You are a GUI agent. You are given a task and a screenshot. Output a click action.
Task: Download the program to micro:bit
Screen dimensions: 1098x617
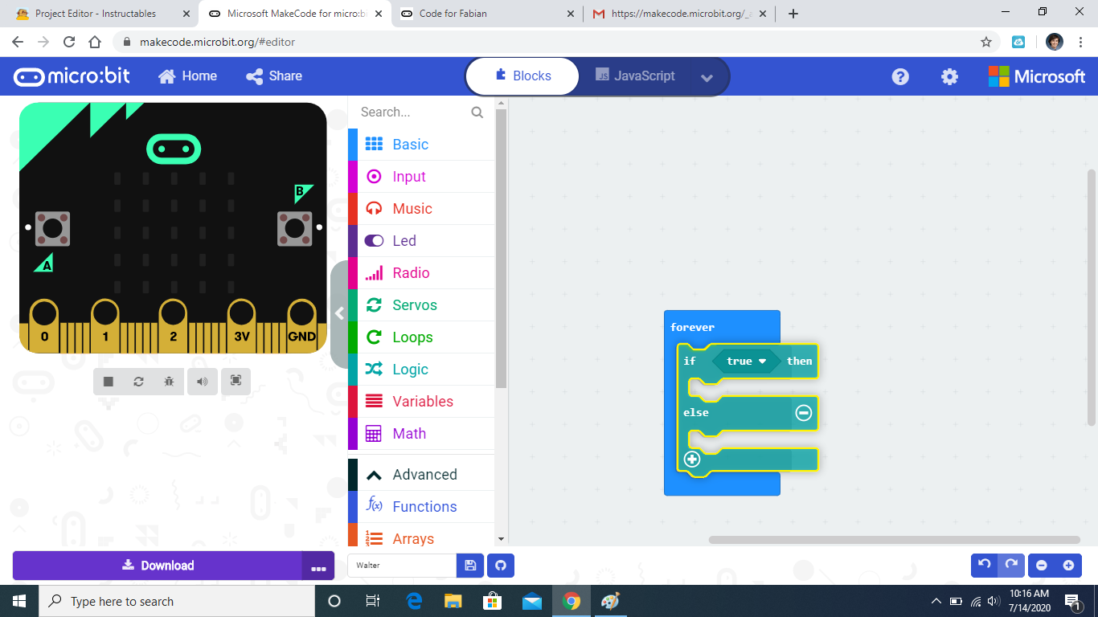(158, 566)
